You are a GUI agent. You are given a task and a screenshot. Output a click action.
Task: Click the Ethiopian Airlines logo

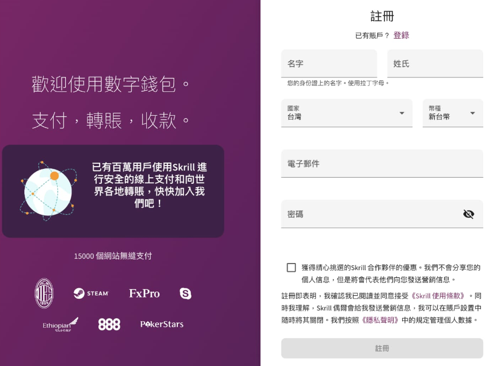pos(60,324)
